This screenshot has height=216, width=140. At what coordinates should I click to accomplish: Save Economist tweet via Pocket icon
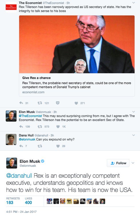click(x=58, y=103)
